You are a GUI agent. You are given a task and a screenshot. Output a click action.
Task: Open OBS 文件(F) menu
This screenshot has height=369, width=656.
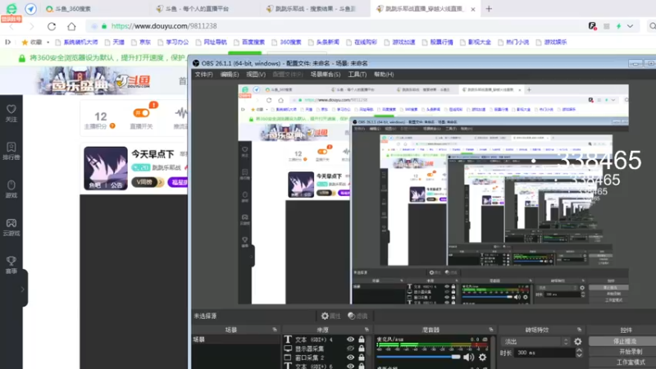203,75
